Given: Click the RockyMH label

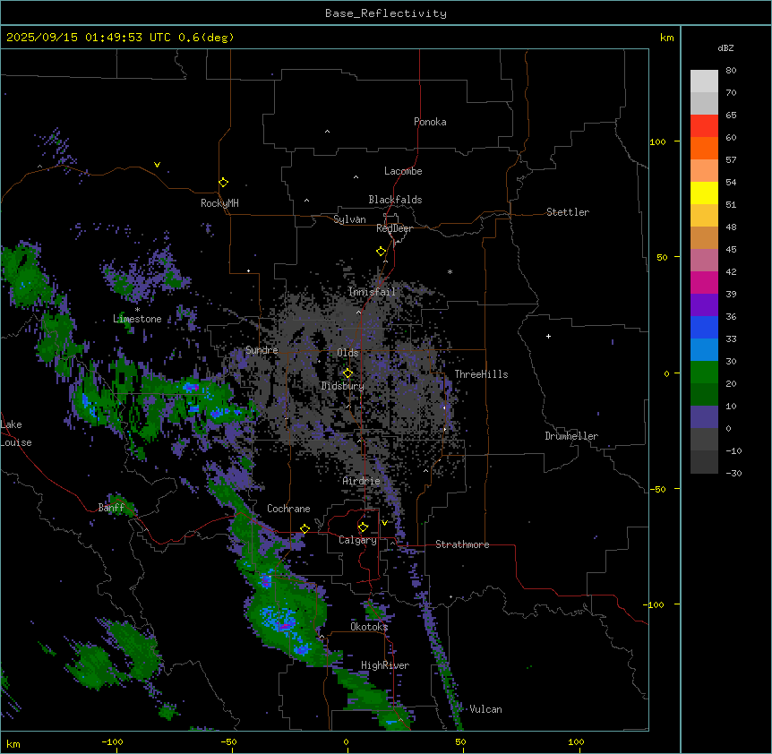Looking at the screenshot, I should [219, 203].
